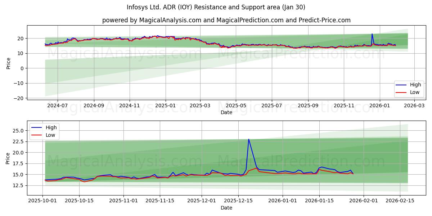Screen dimensions: 432x216
Task: Click the '2026-01' tick label on the top chart
Action: pos(379,106)
